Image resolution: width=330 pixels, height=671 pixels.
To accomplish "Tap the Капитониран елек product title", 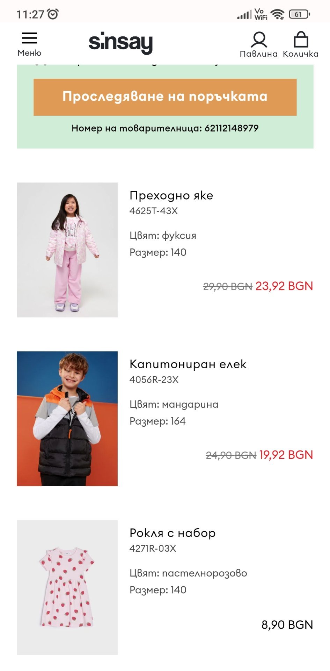I will click(x=188, y=364).
